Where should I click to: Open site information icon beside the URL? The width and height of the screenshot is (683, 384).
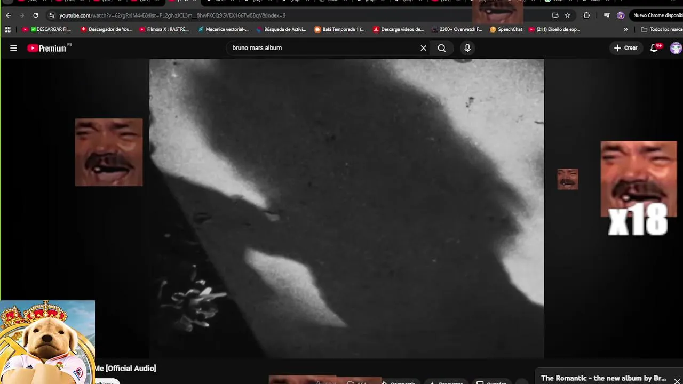click(52, 15)
